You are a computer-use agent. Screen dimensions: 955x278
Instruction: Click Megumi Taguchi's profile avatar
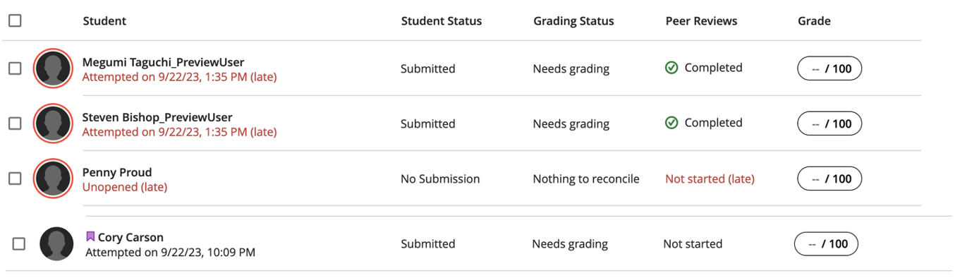tap(54, 68)
